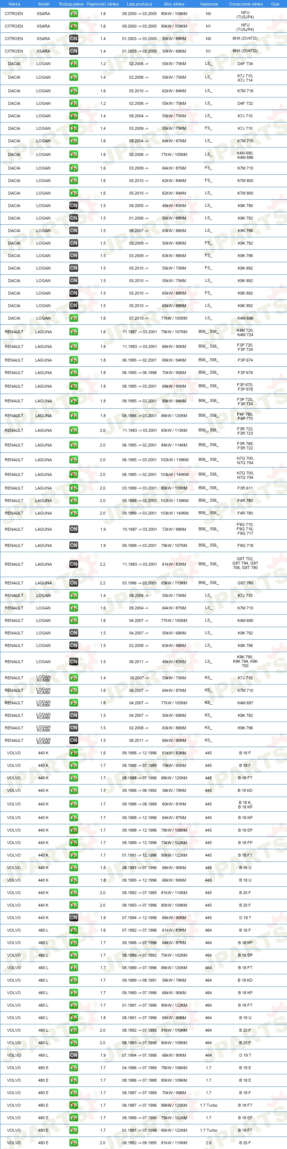
Task: Click petrol icon in Dacia K4M 690, K4M 696 row
Action: pyautogui.click(x=73, y=155)
